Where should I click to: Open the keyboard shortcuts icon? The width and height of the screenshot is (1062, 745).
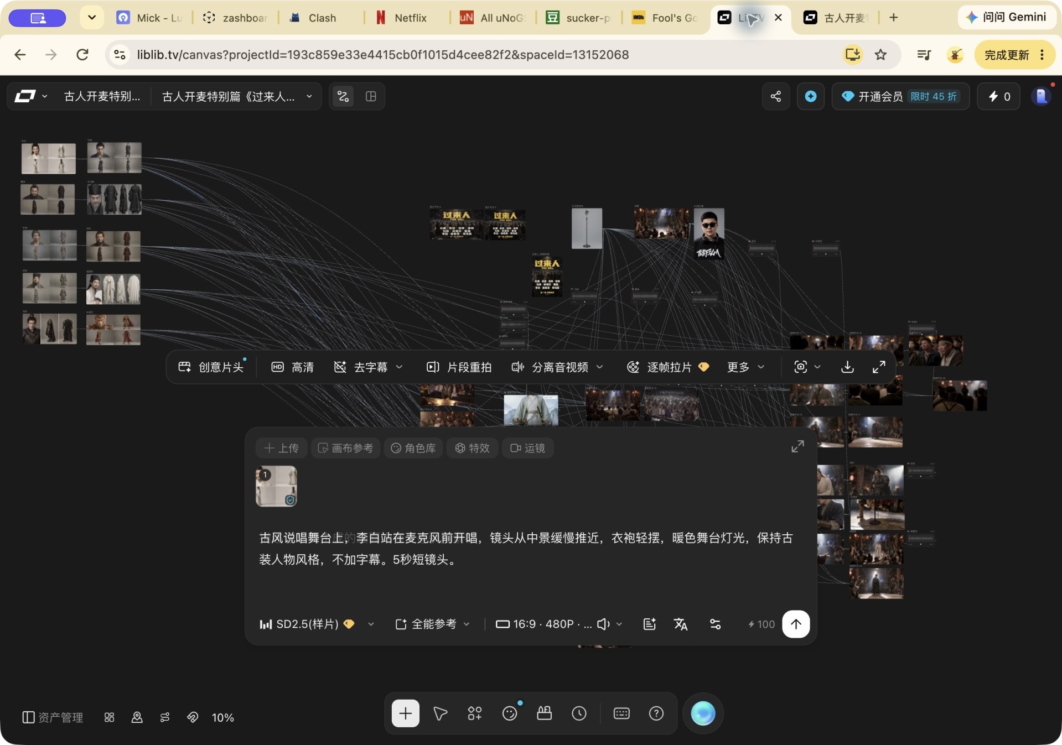click(x=621, y=713)
